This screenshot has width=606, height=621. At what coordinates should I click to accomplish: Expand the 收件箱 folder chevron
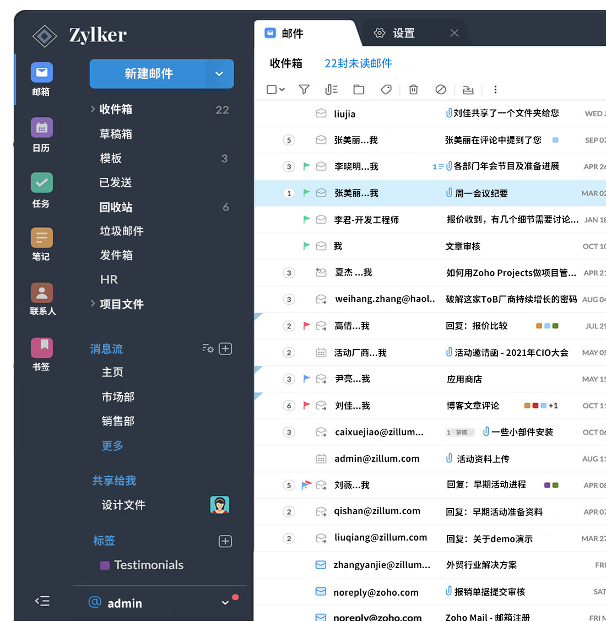(93, 109)
